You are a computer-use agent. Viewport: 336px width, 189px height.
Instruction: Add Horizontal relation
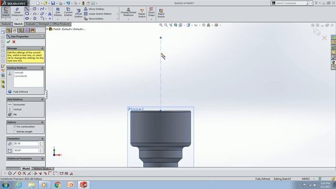click(16, 104)
